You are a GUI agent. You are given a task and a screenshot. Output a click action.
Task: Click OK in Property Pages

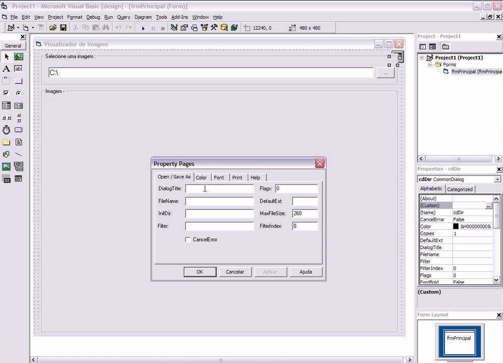click(200, 272)
